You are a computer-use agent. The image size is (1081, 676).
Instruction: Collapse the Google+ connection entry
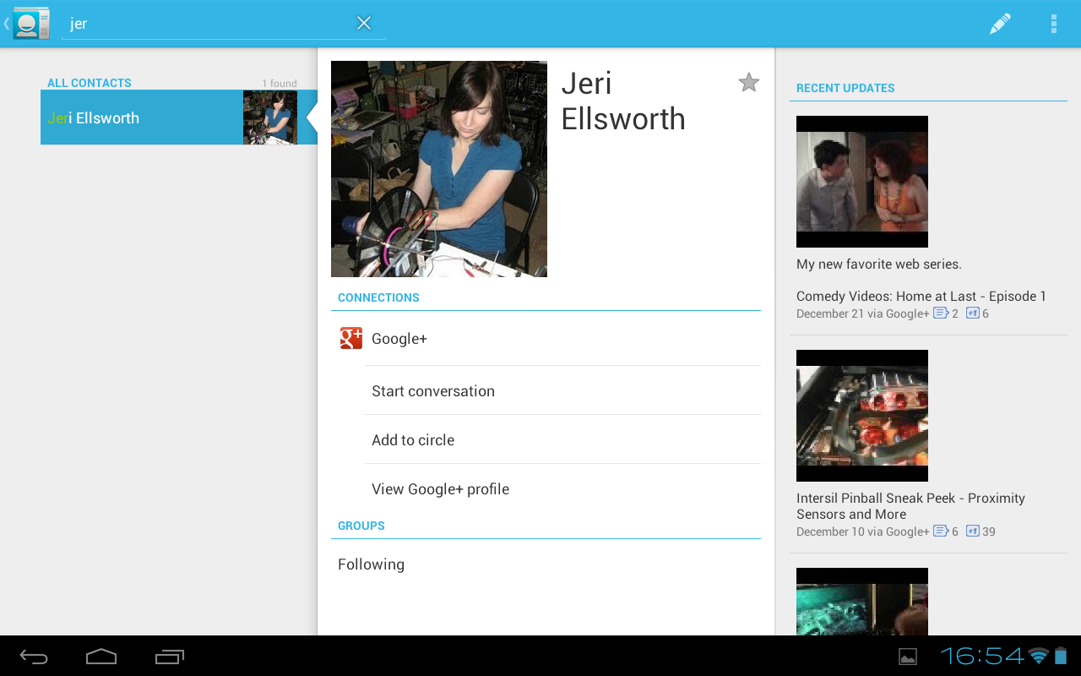pos(546,339)
